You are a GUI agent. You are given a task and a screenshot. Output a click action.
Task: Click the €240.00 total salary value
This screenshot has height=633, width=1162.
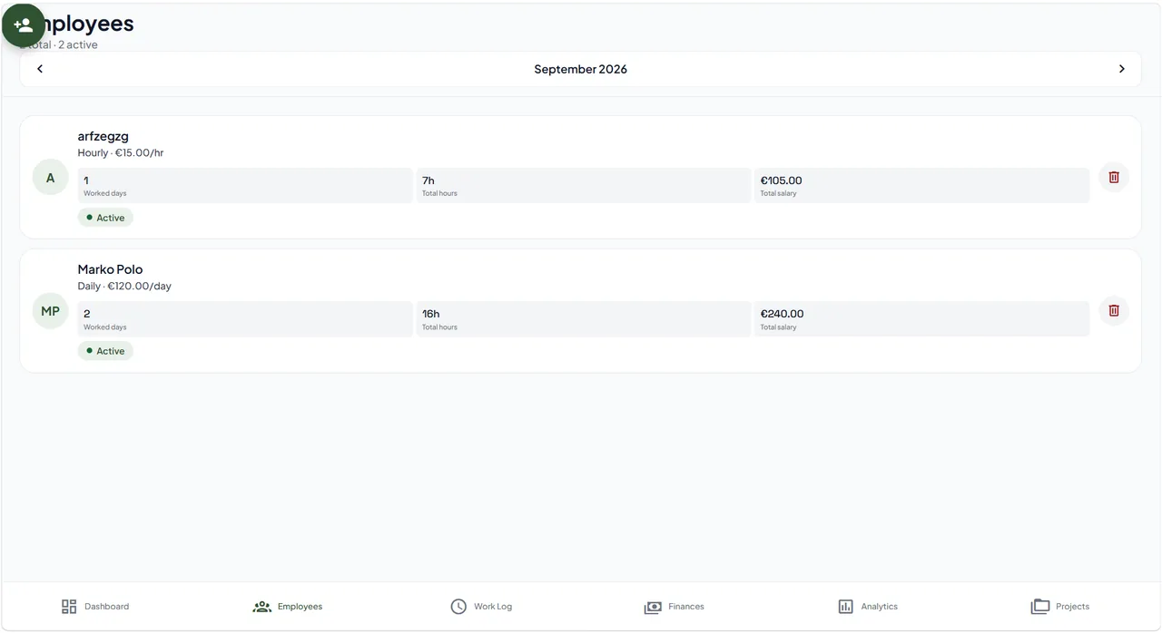coord(782,314)
